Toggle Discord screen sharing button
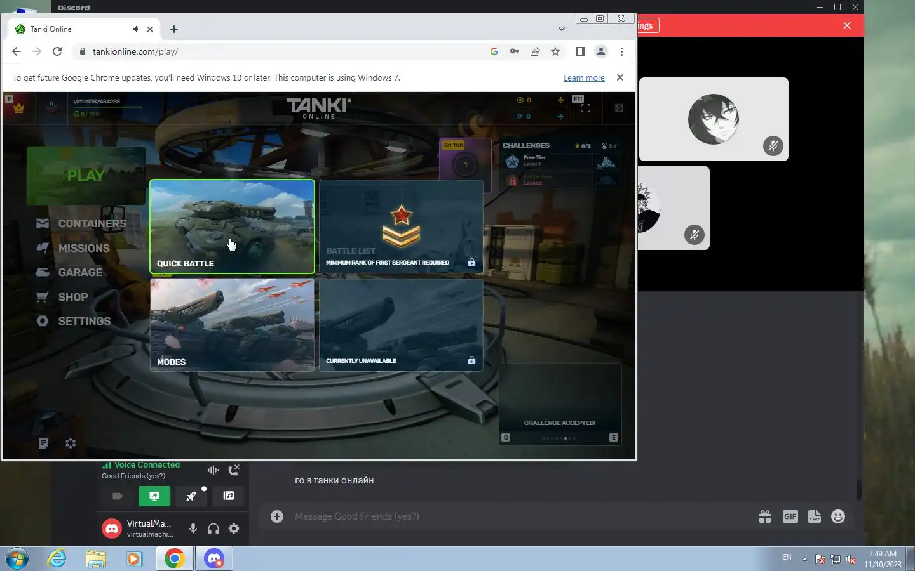Screen dimensions: 915x571 154,496
